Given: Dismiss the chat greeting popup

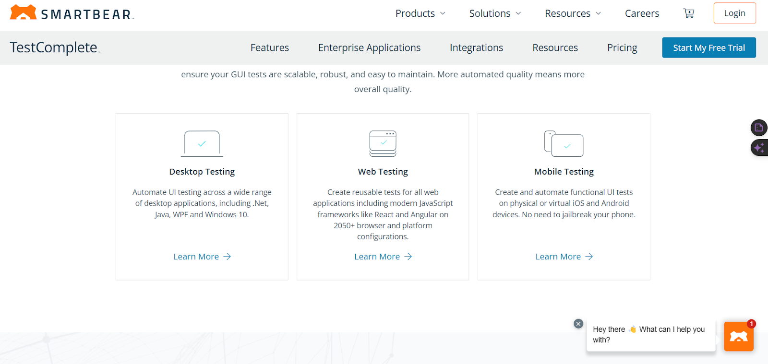Looking at the screenshot, I should pyautogui.click(x=578, y=324).
